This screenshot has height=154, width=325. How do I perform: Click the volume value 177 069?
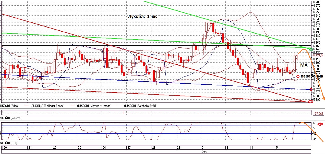[318, 113]
